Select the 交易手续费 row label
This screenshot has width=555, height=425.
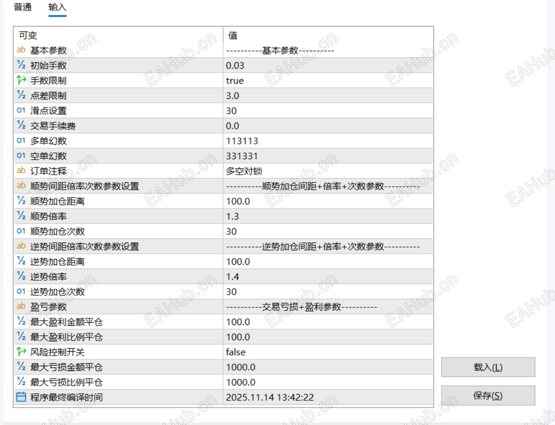click(53, 125)
